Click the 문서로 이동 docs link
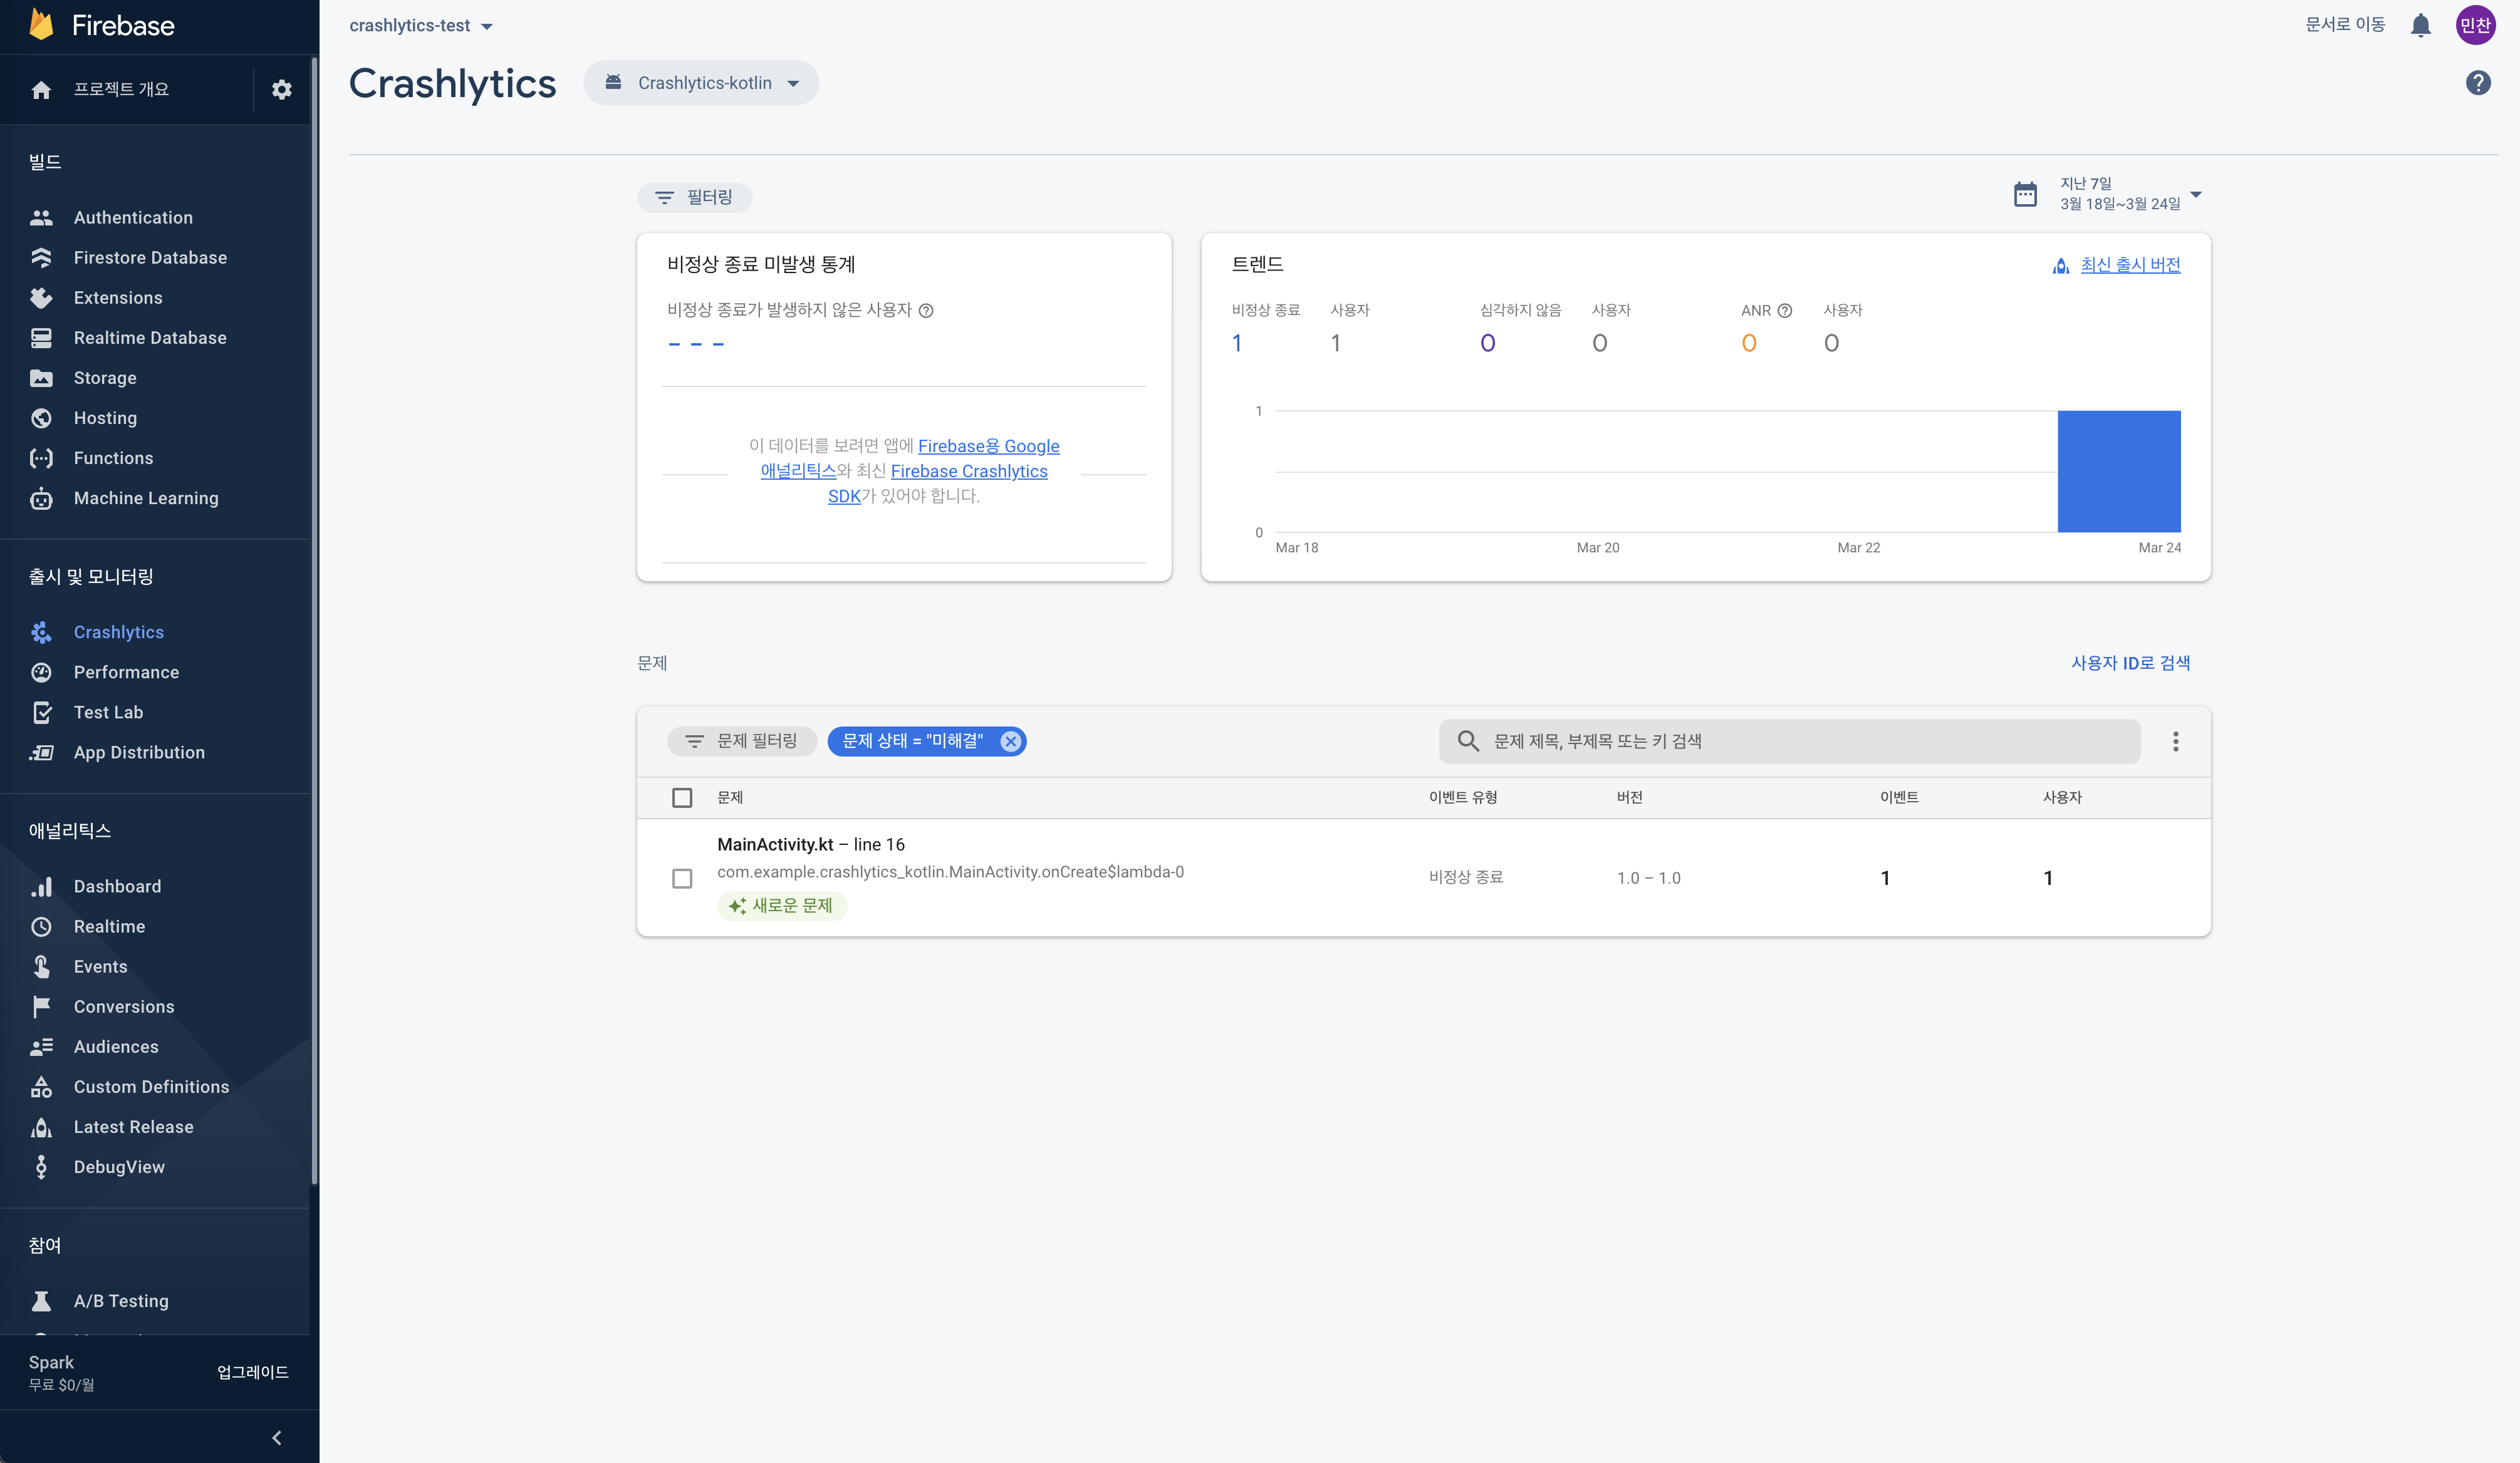Image resolution: width=2520 pixels, height=1463 pixels. 2345,25
